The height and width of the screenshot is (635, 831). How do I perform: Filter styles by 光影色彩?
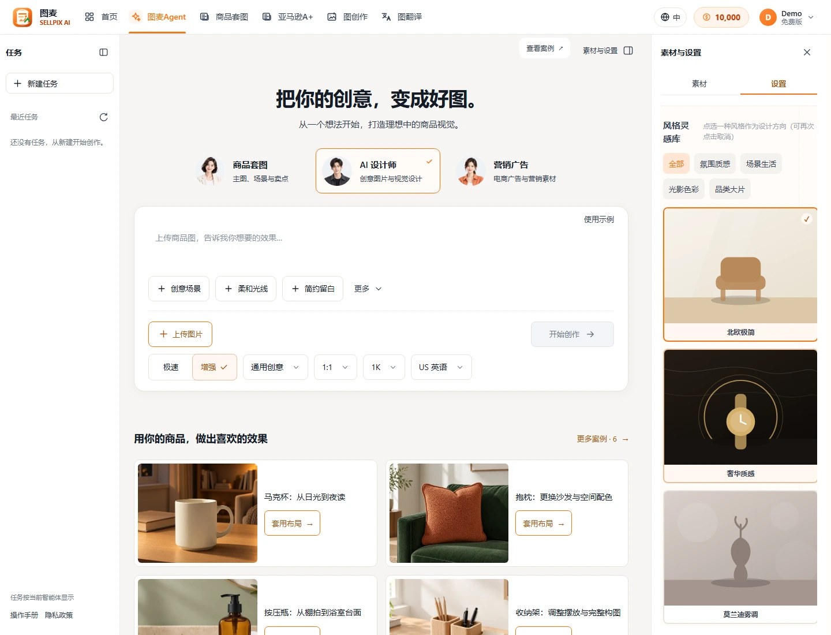684,189
